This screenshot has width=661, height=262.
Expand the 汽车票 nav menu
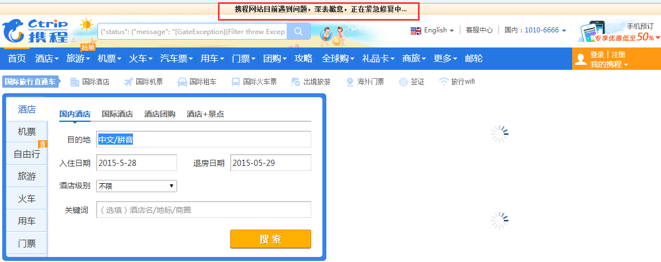click(x=177, y=59)
